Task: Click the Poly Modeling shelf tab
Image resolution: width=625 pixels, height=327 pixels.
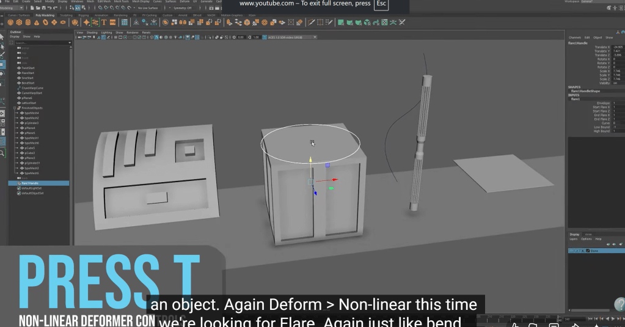Action: (x=45, y=15)
